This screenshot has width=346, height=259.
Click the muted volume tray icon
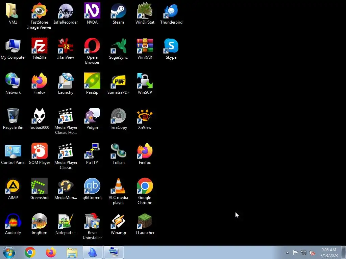(x=312, y=253)
